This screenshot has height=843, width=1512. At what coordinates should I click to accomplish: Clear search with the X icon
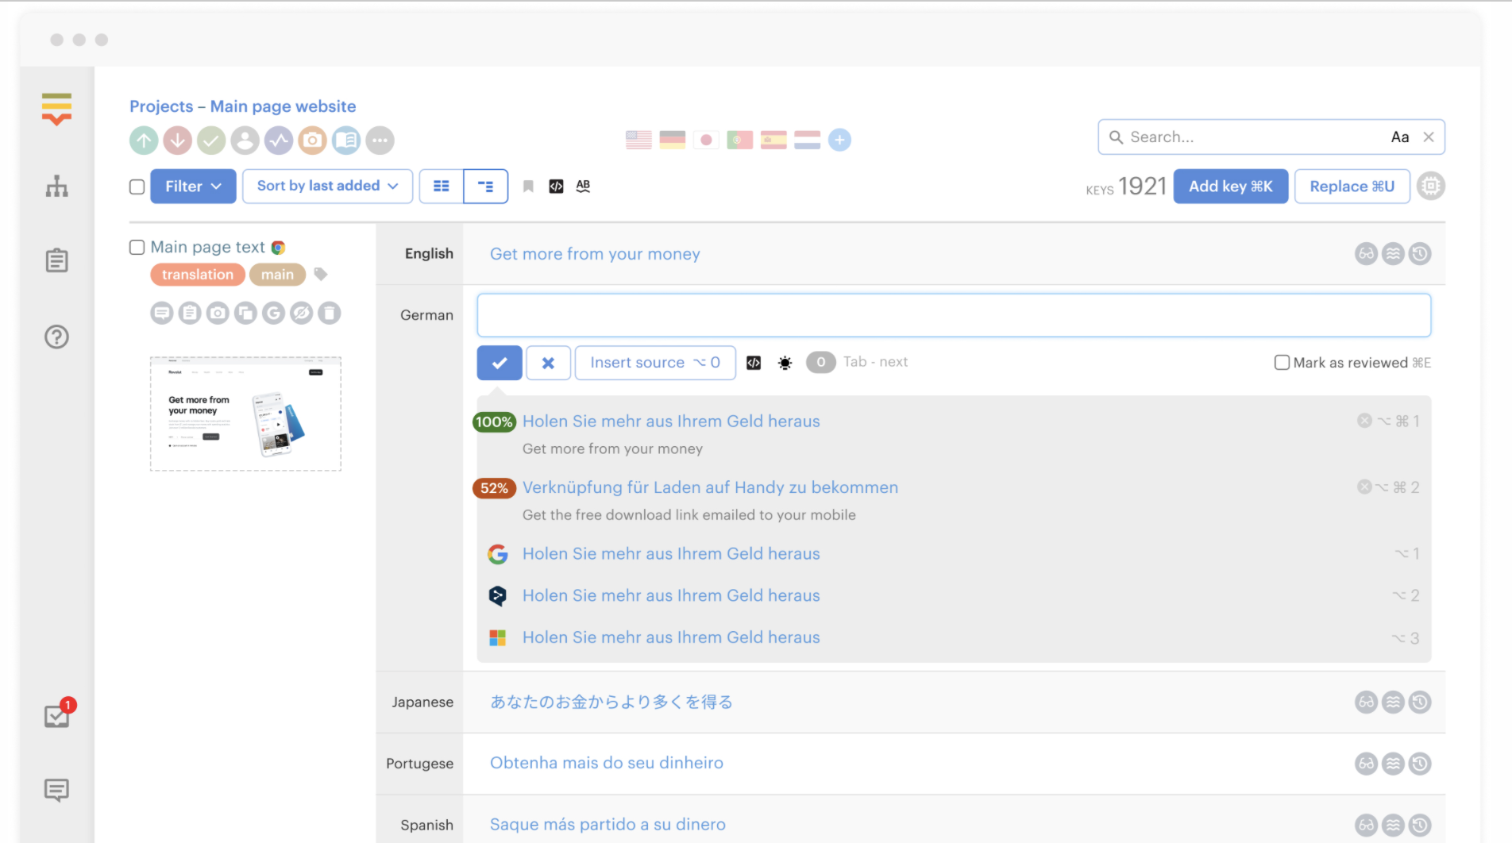(1429, 137)
